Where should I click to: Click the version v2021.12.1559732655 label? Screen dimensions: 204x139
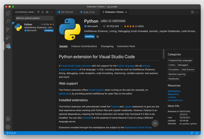click(113, 21)
